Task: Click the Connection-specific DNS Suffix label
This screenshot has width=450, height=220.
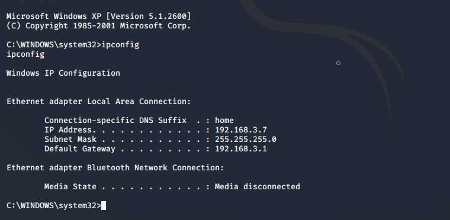Action: pyautogui.click(x=115, y=121)
